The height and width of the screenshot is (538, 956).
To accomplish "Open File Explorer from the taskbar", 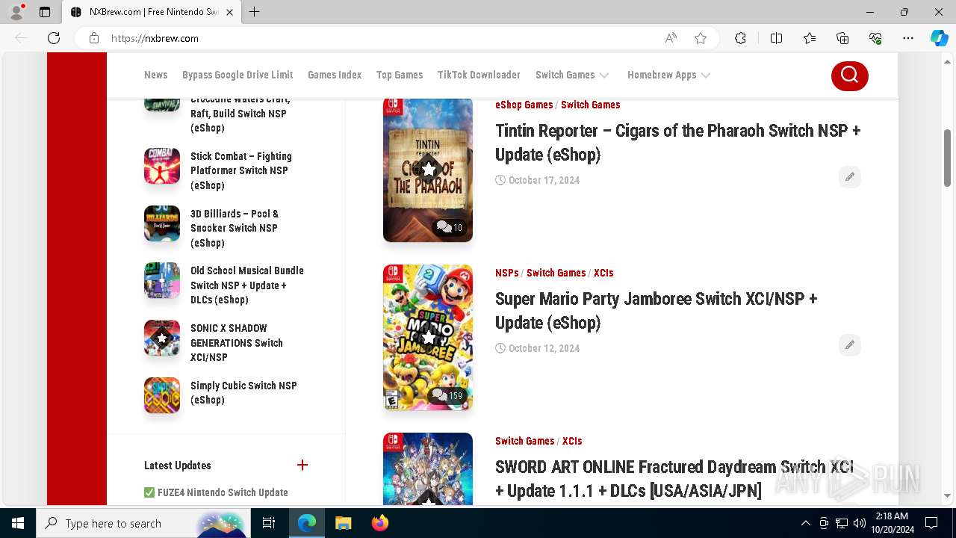I will click(x=343, y=523).
